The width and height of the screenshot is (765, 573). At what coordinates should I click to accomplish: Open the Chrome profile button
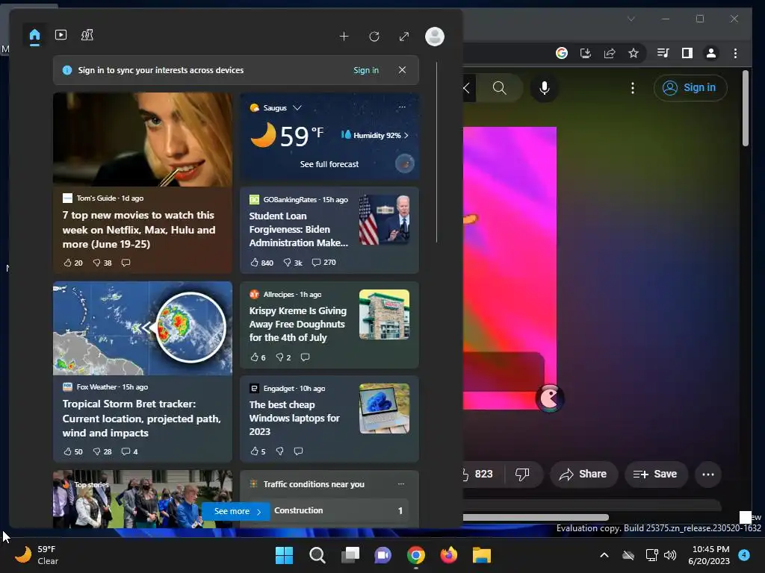[x=711, y=53]
